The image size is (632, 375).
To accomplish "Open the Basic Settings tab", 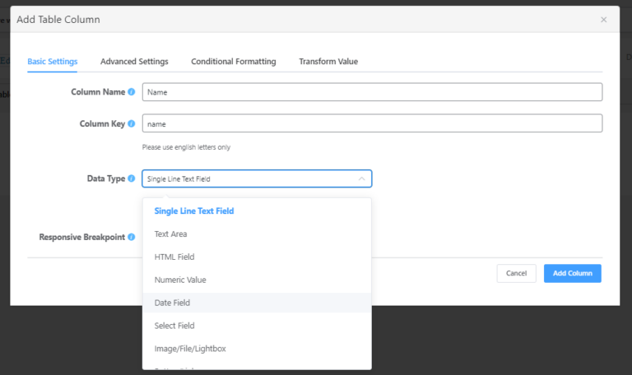I will pyautogui.click(x=53, y=62).
